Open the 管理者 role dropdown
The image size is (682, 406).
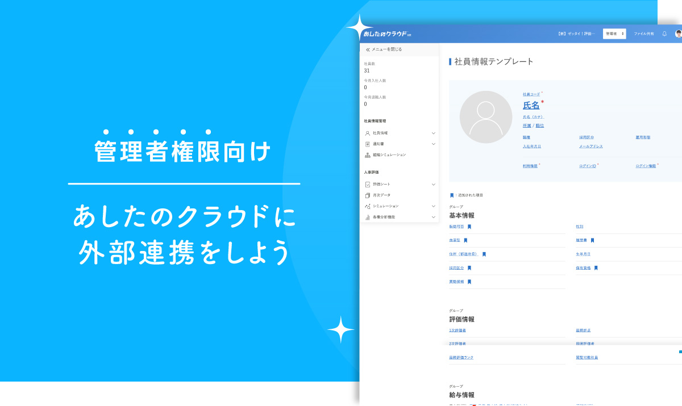(x=614, y=34)
